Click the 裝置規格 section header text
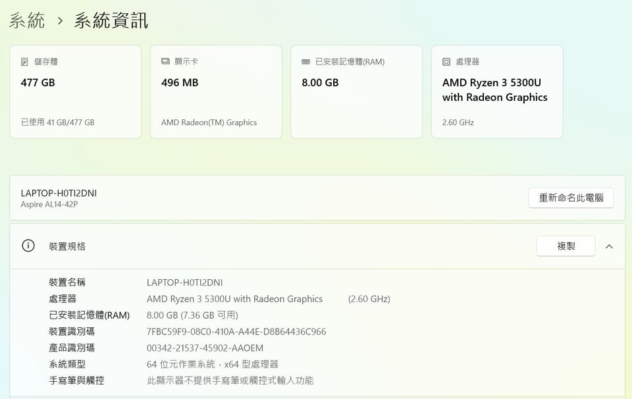632x399 pixels. pyautogui.click(x=67, y=246)
